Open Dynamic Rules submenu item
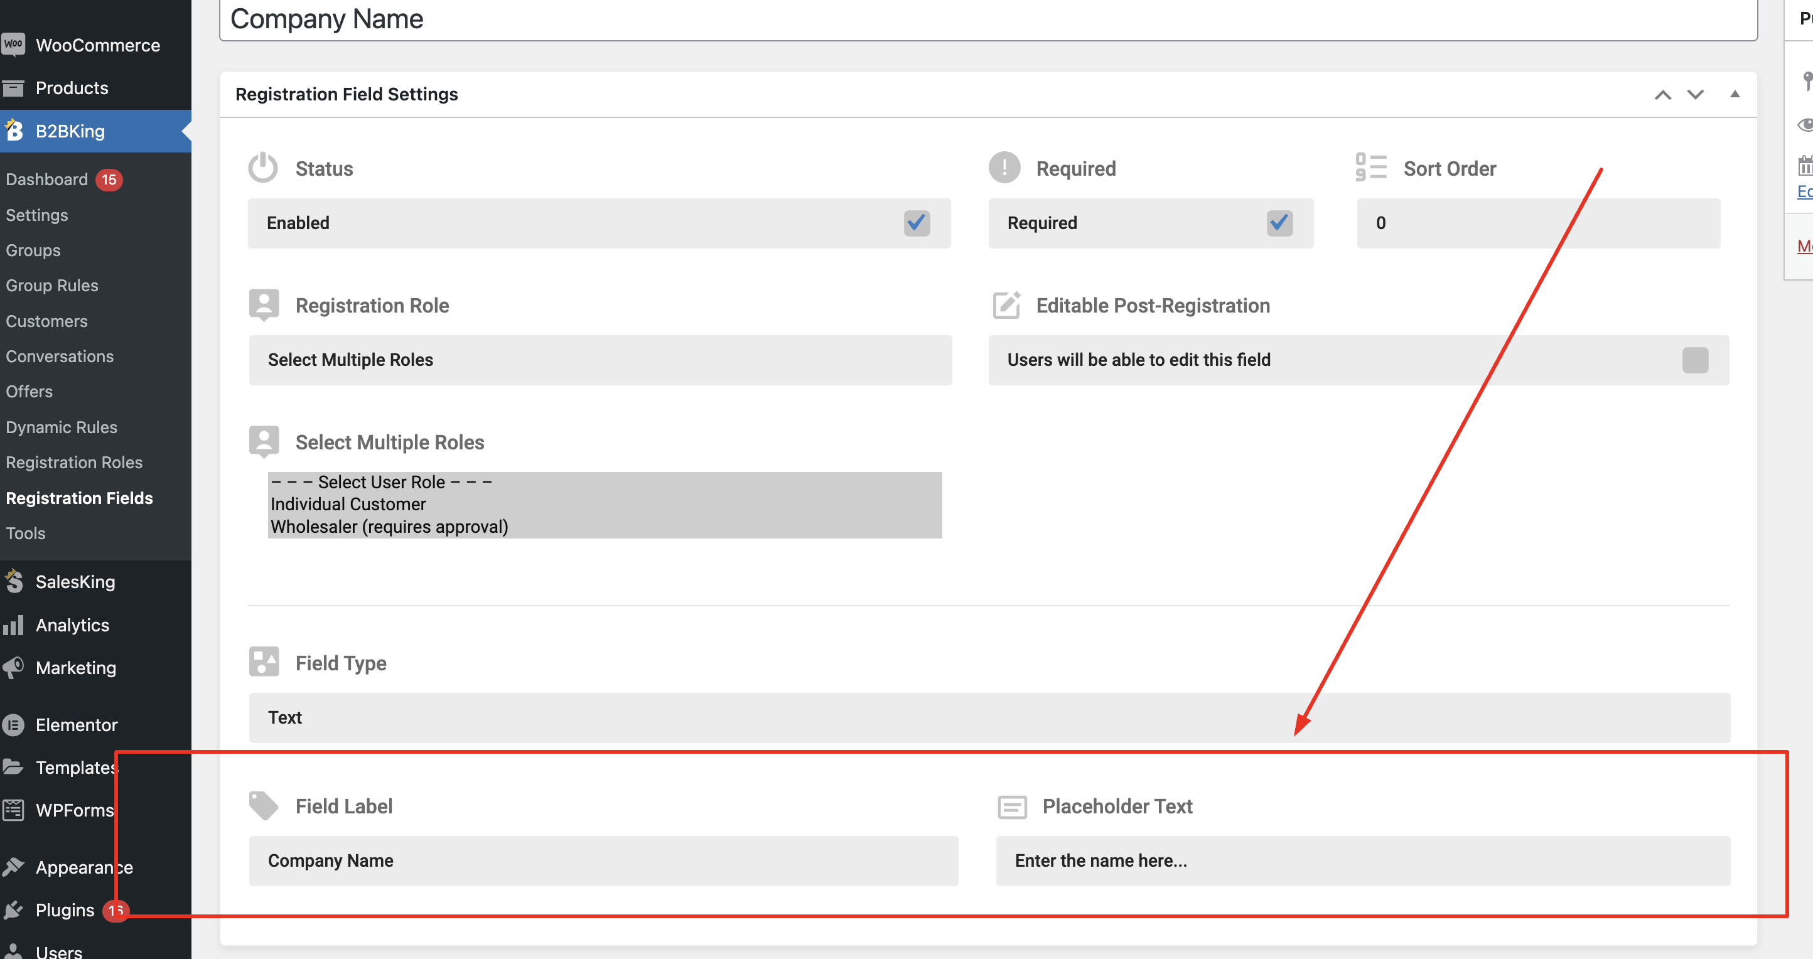Viewport: 1813px width, 959px height. 62,427
